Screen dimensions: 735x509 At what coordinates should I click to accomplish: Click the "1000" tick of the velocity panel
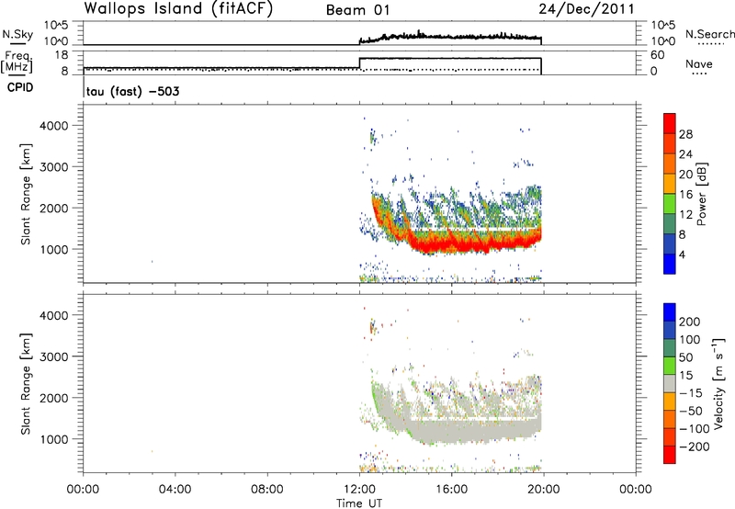(53, 439)
